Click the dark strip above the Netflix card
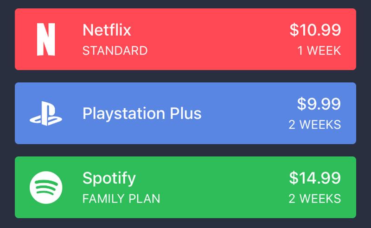 tap(185, 4)
